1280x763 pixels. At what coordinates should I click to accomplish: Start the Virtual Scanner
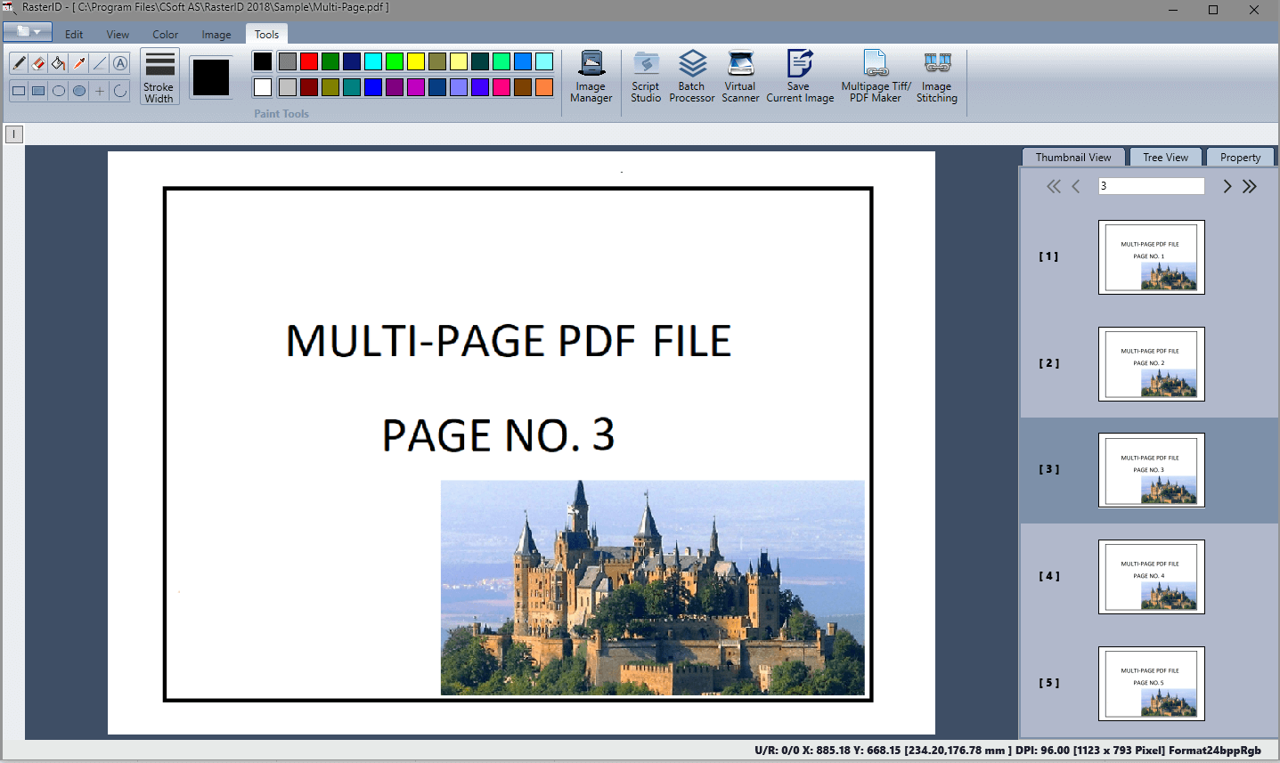pos(740,77)
